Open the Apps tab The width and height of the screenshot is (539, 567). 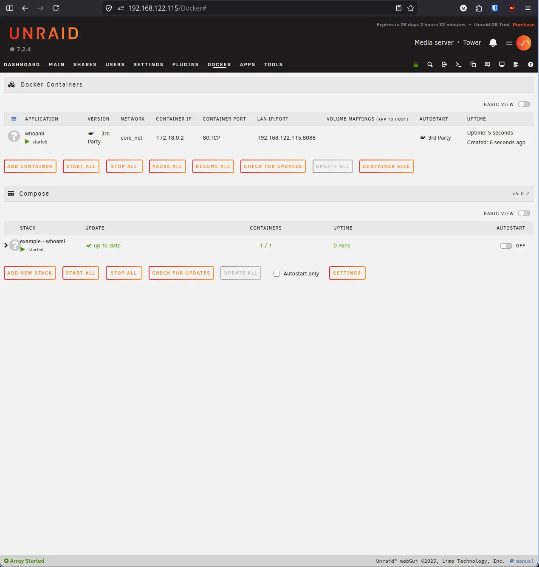pyautogui.click(x=247, y=65)
